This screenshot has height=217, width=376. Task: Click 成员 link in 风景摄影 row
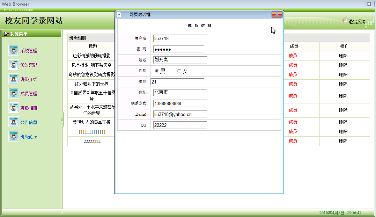293,65
